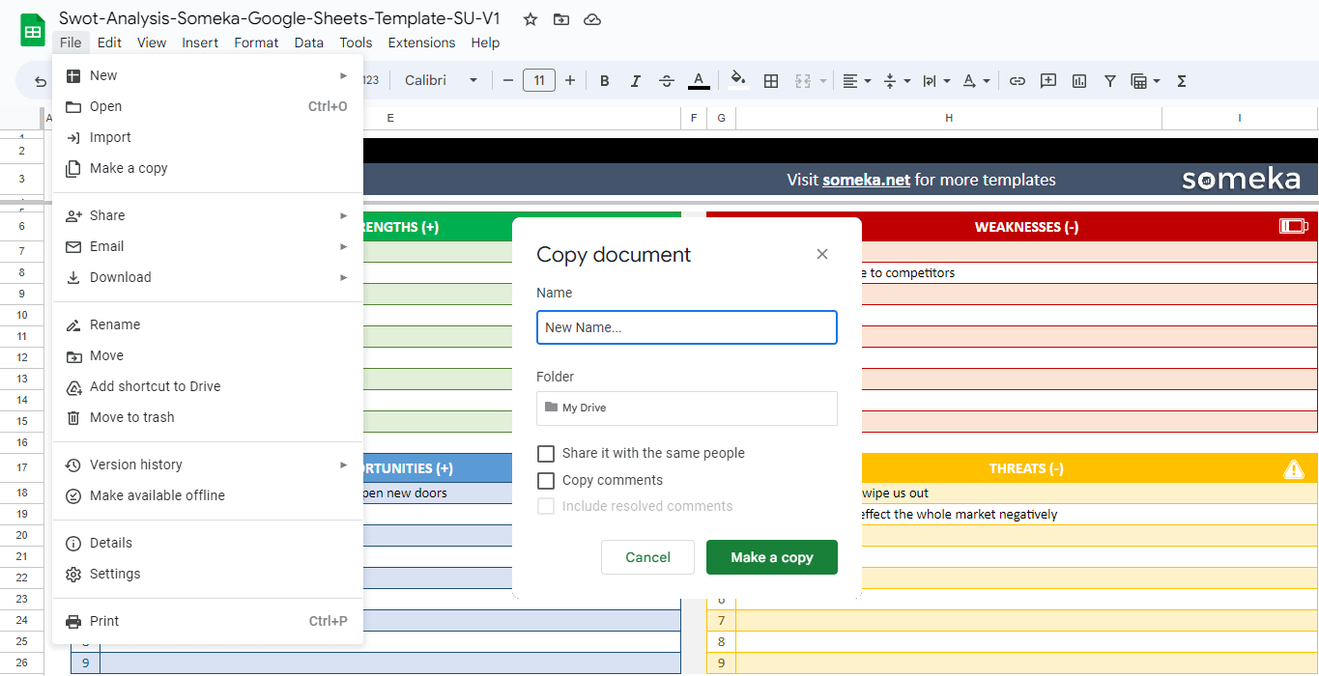
Task: Open the fill color picker
Action: [737, 81]
